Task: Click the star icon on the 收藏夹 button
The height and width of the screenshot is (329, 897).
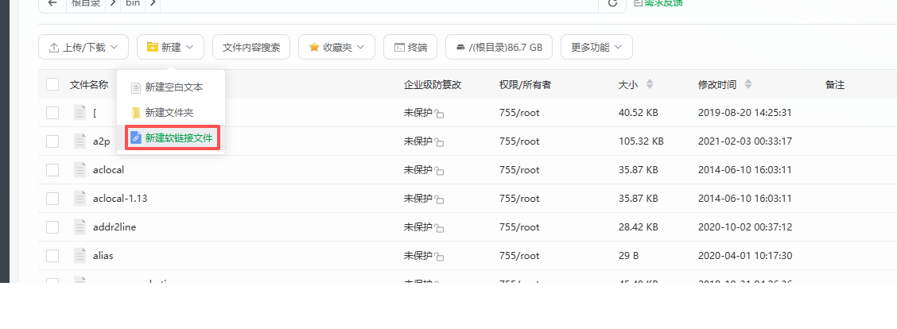Action: pyautogui.click(x=313, y=47)
